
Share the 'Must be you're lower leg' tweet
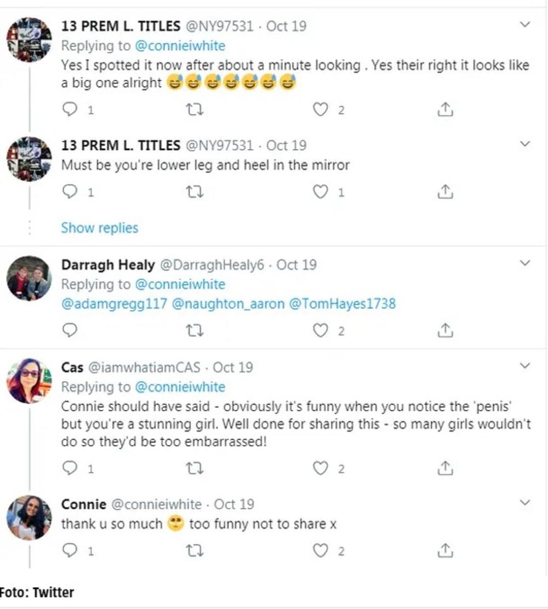pyautogui.click(x=446, y=192)
